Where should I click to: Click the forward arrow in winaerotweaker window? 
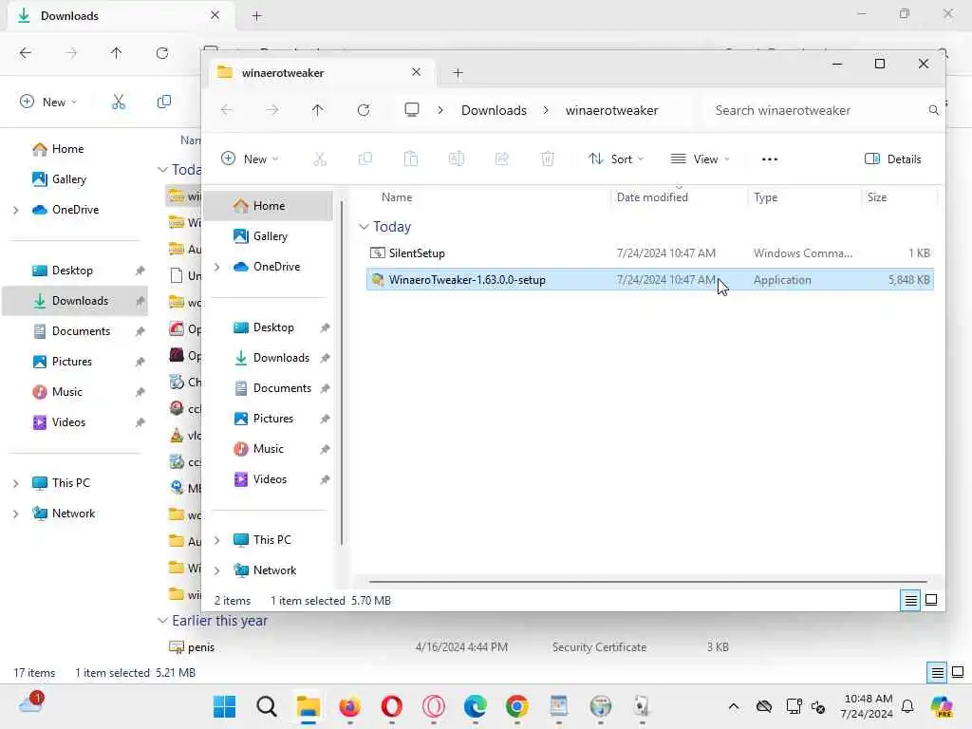click(x=272, y=110)
